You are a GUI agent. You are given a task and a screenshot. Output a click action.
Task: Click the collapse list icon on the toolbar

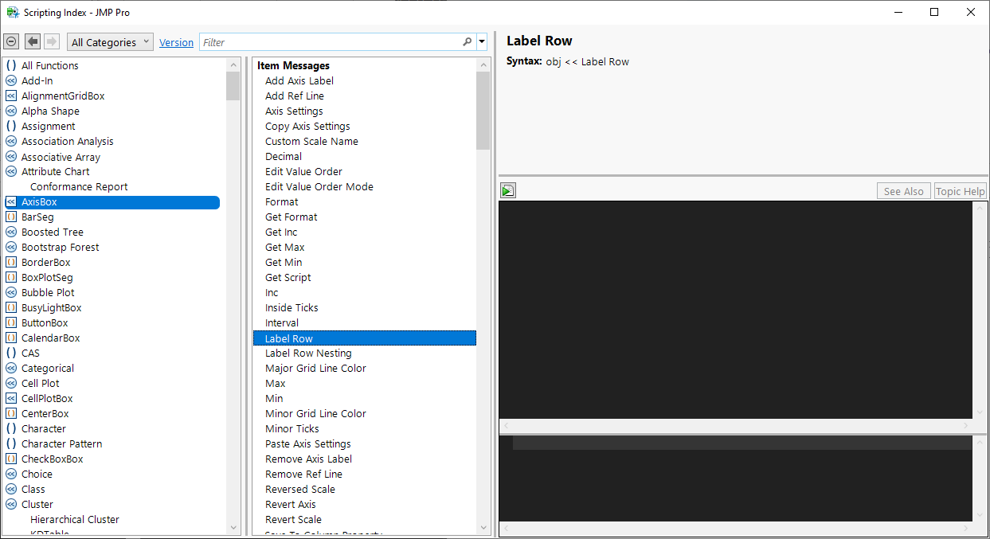(10, 41)
